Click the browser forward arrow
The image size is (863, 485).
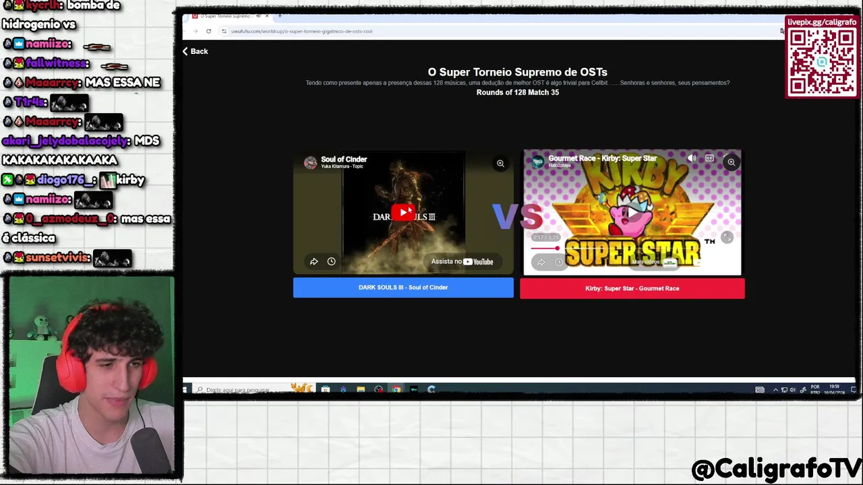pyautogui.click(x=196, y=31)
